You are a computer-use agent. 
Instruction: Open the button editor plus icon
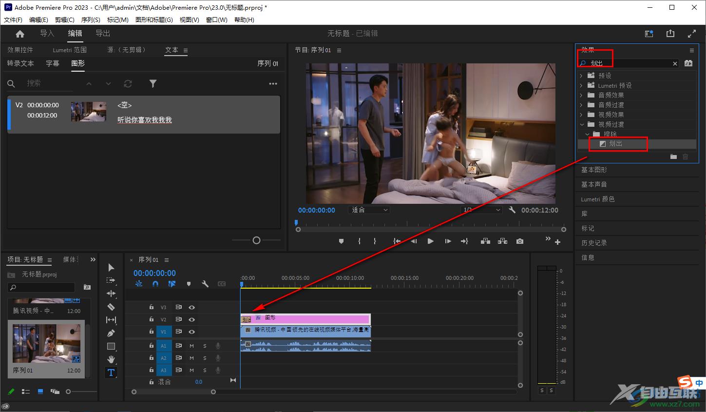tap(557, 242)
